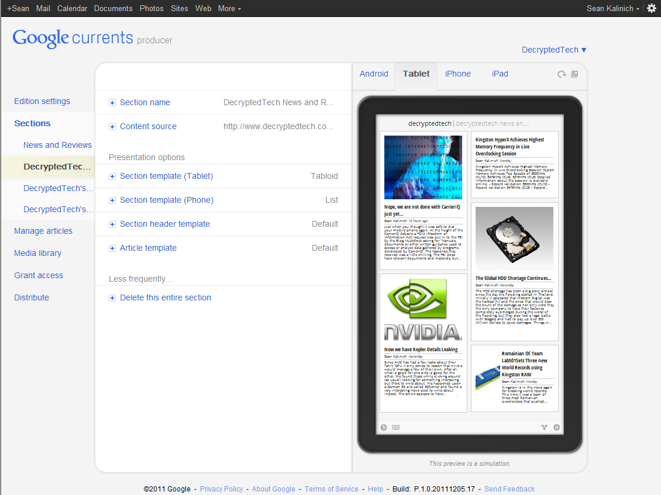Open the Kingston HyperX Achieves Highest Memory headline
The width and height of the screenshot is (661, 495).
point(509,147)
